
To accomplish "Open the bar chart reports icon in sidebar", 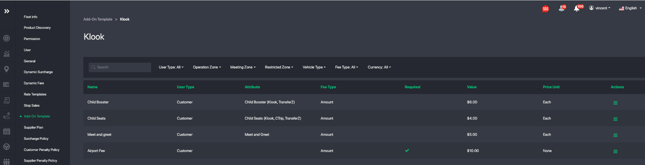I will pos(6,54).
